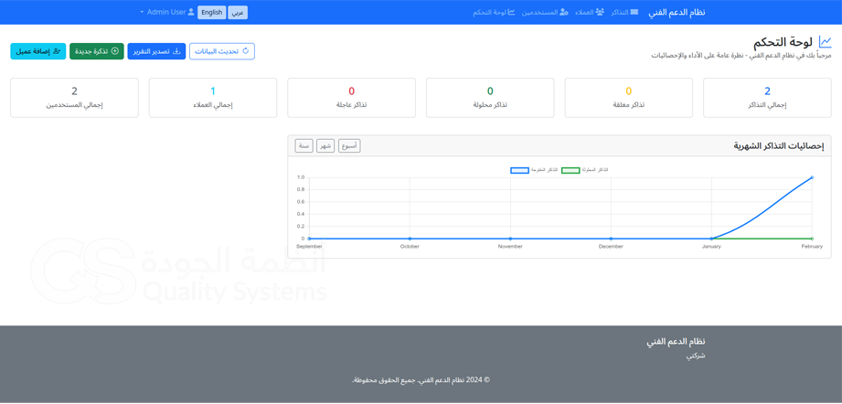The height and width of the screenshot is (404, 842).
Task: Click the نظام الدعم الفني brand link in navbar
Action: tap(677, 13)
